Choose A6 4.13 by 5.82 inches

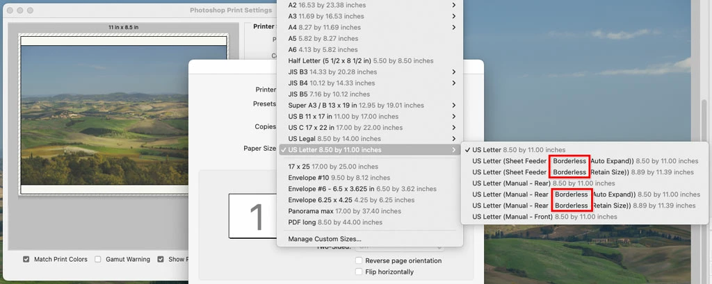tap(370, 49)
